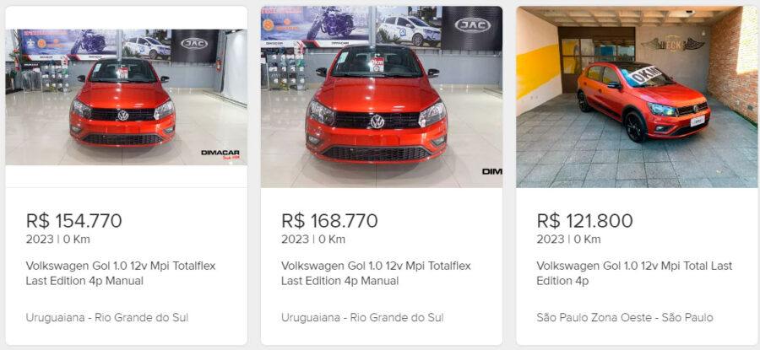
Task: Click the R$ 121.800 price
Action: click(584, 221)
